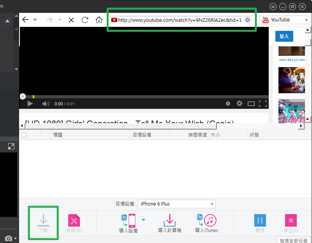This screenshot has height=243, width=312.
Task: Toggle fullscreen mode in the video player
Action: tap(263, 104)
